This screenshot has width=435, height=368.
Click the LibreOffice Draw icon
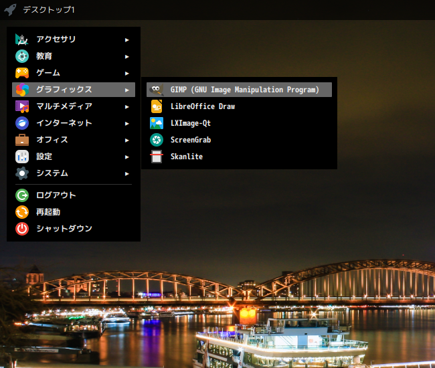(x=157, y=106)
